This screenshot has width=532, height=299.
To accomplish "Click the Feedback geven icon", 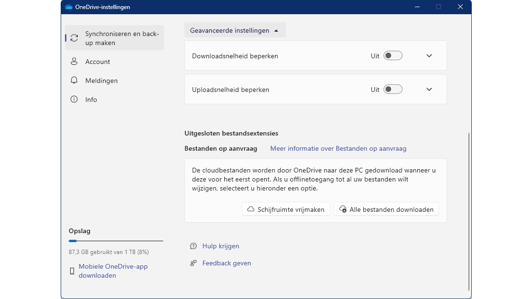I will click(193, 263).
